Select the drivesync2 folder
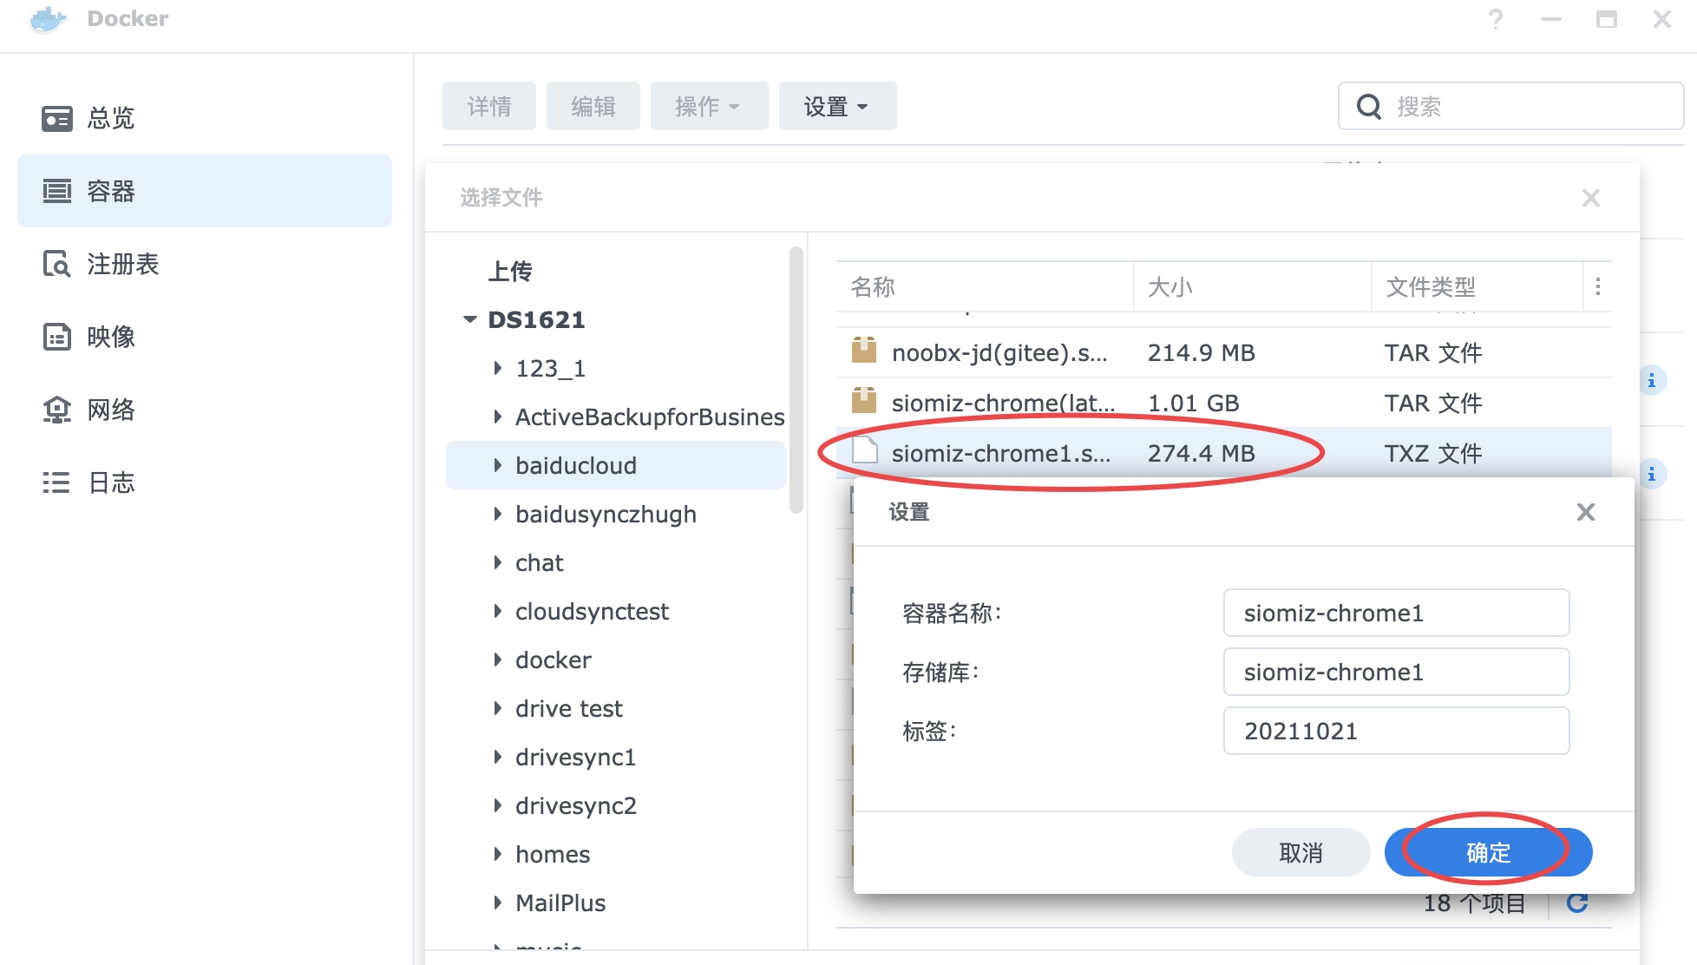 point(576,805)
